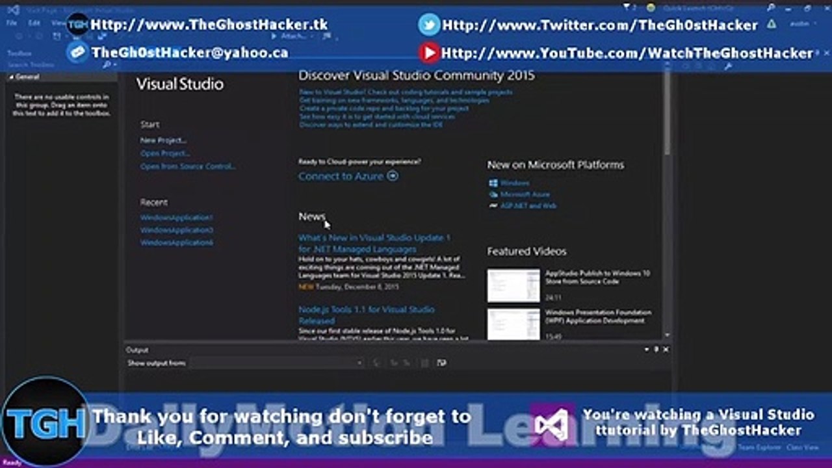Switch to Class View tab

tap(803, 447)
